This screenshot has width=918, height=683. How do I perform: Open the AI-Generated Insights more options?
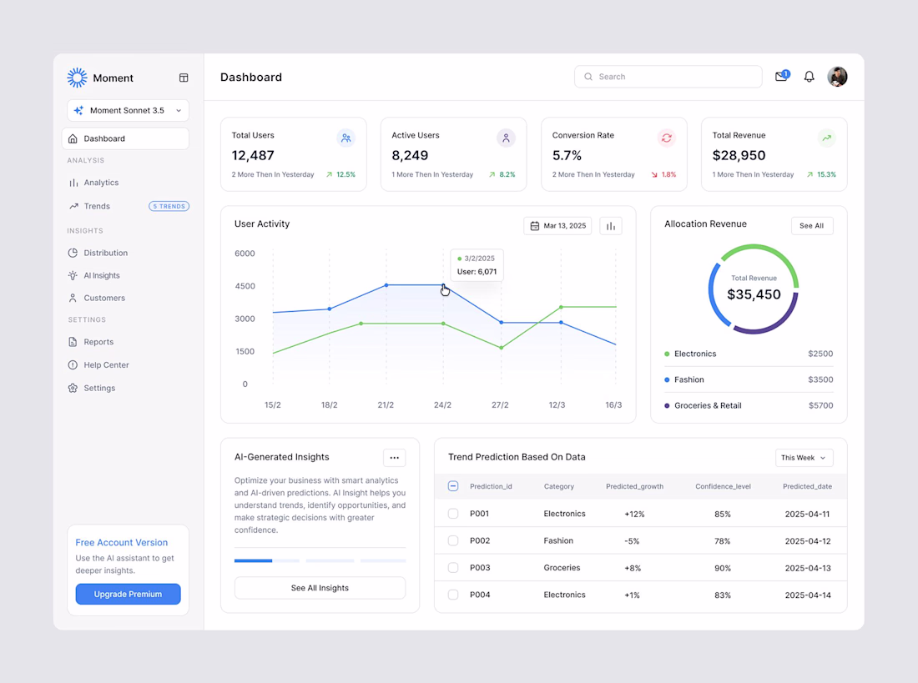tap(395, 458)
